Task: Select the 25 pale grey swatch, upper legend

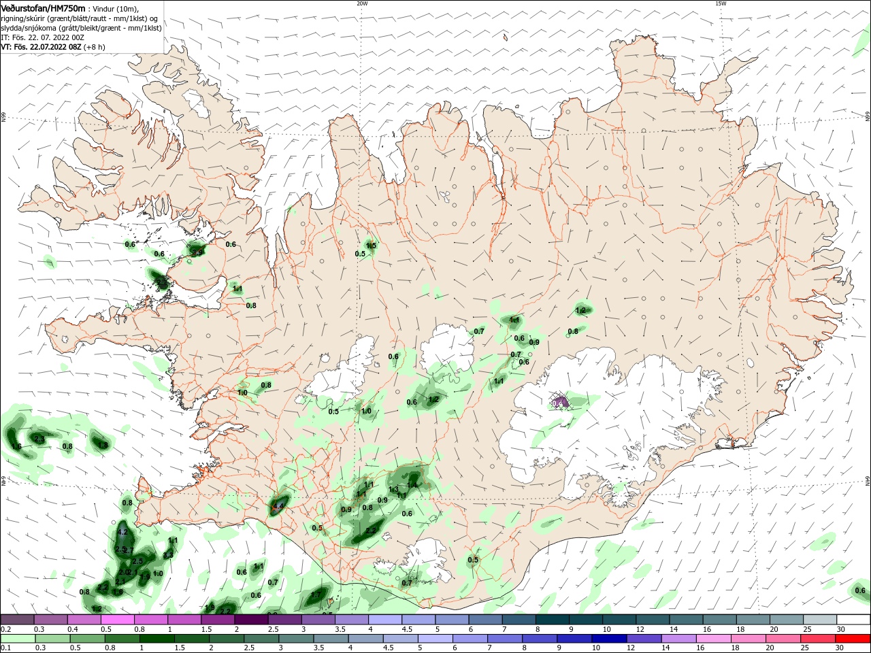Action: [x=819, y=620]
